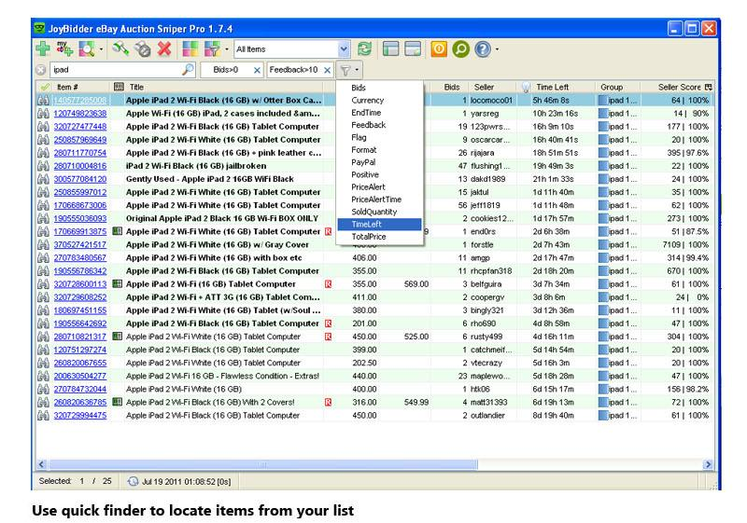Select TimeLeft from filter menu
747x523 pixels.
(x=366, y=225)
